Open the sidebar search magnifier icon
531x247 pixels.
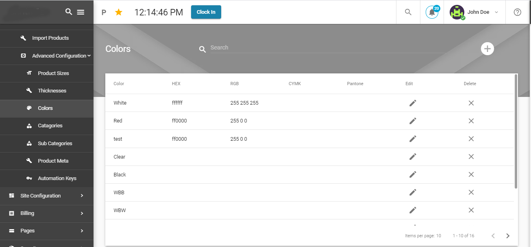[69, 12]
